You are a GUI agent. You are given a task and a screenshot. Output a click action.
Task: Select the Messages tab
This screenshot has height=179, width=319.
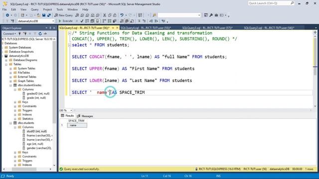pyautogui.click(x=85, y=116)
